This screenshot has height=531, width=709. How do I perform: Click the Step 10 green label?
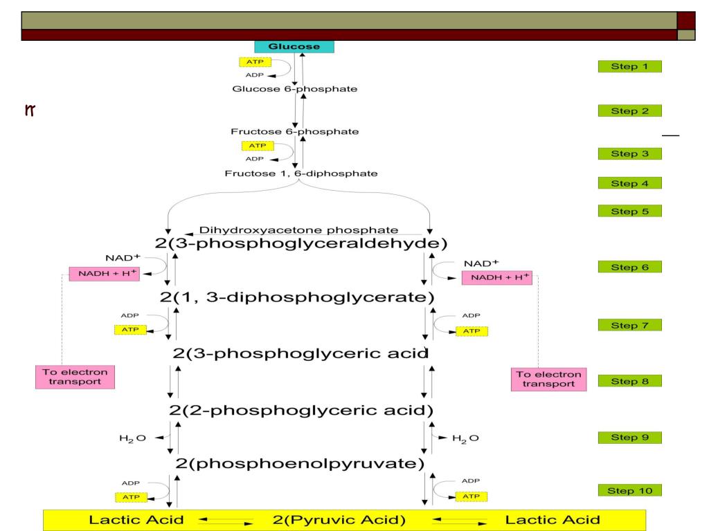point(630,490)
